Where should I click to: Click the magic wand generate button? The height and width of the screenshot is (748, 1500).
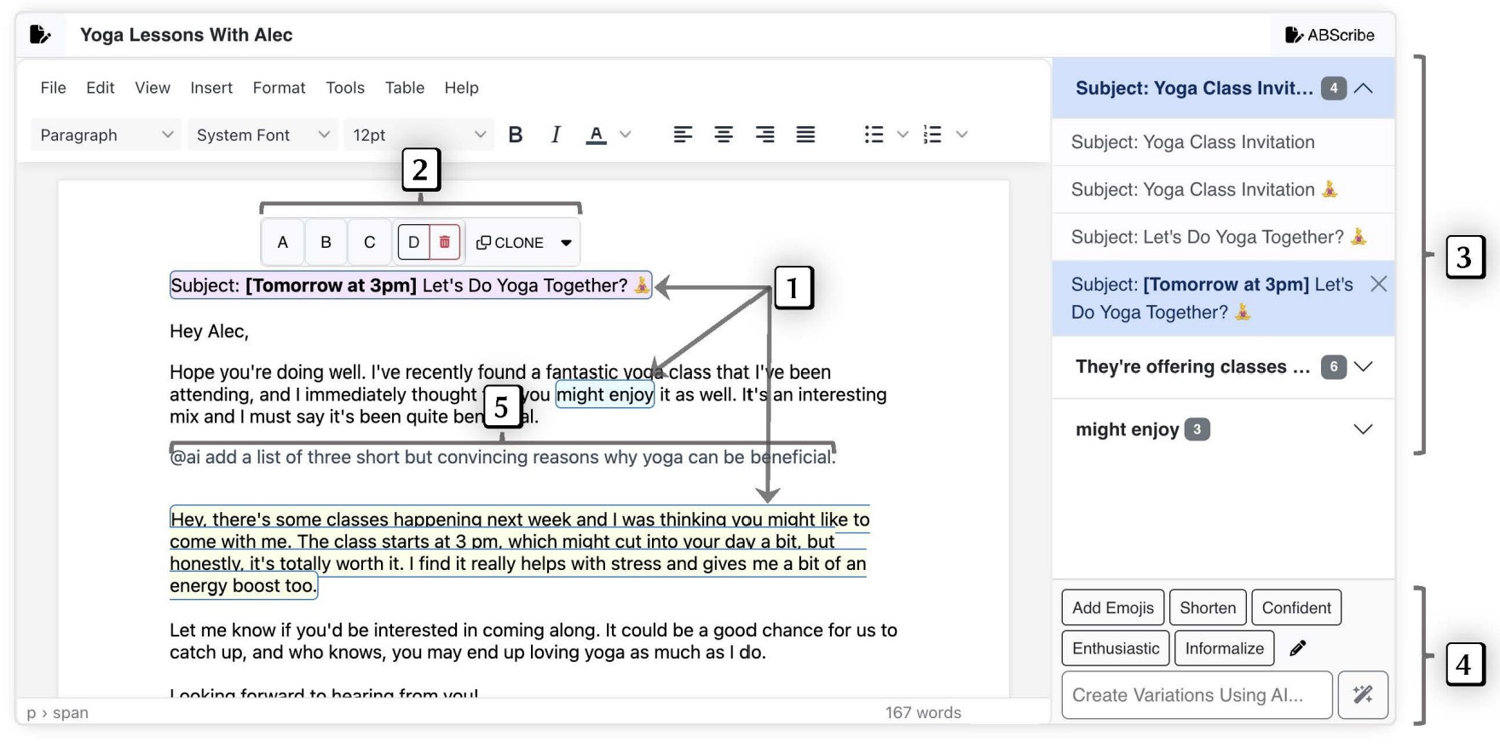tap(1363, 695)
